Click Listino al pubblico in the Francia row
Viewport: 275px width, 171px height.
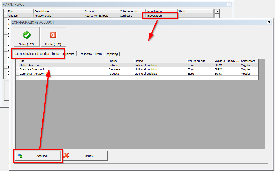(161, 69)
